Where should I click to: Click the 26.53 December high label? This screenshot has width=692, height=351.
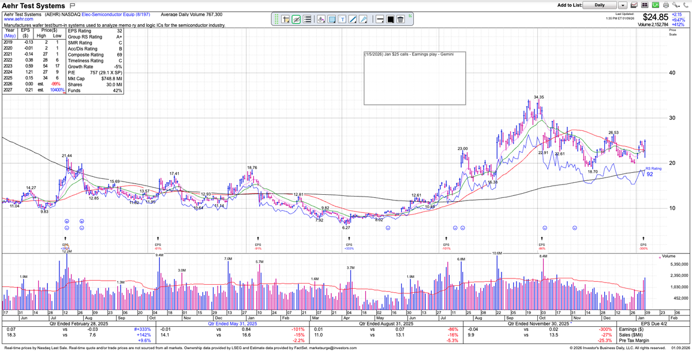tap(614, 133)
